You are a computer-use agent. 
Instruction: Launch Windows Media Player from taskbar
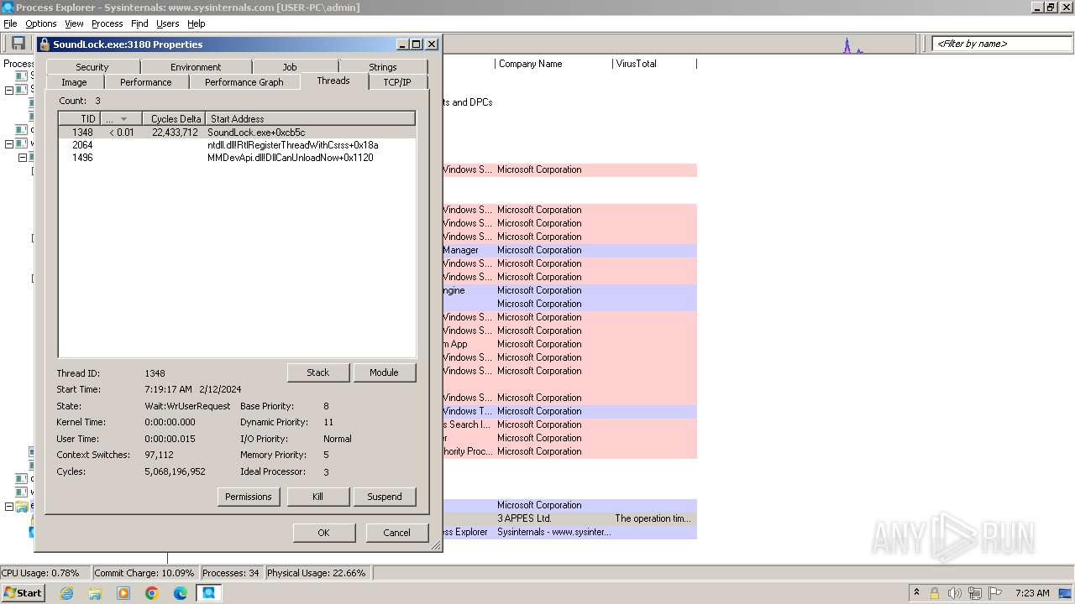[123, 593]
